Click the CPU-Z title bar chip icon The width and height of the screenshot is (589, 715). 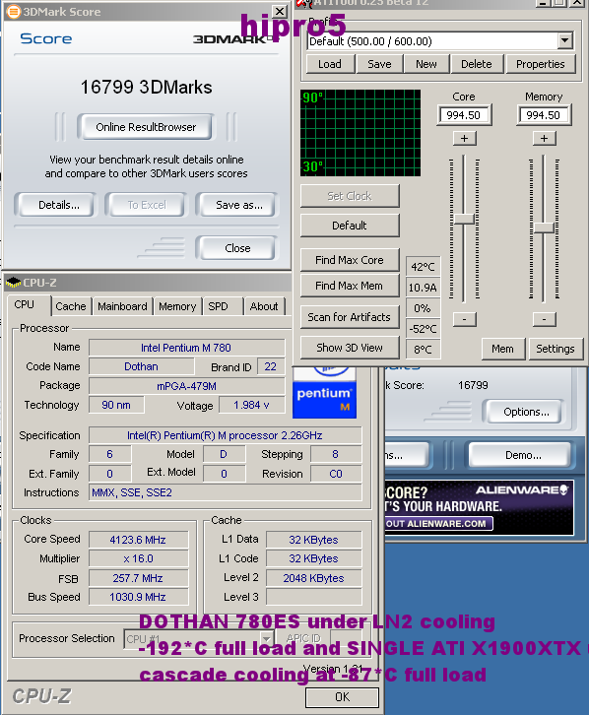point(13,283)
